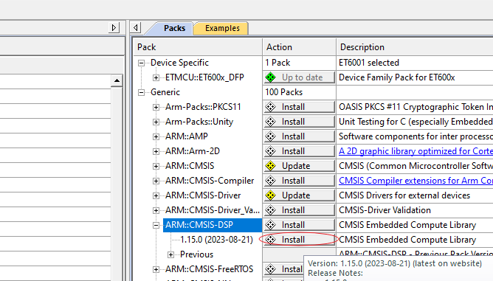Select the ARM::AMP tree item

click(x=187, y=136)
